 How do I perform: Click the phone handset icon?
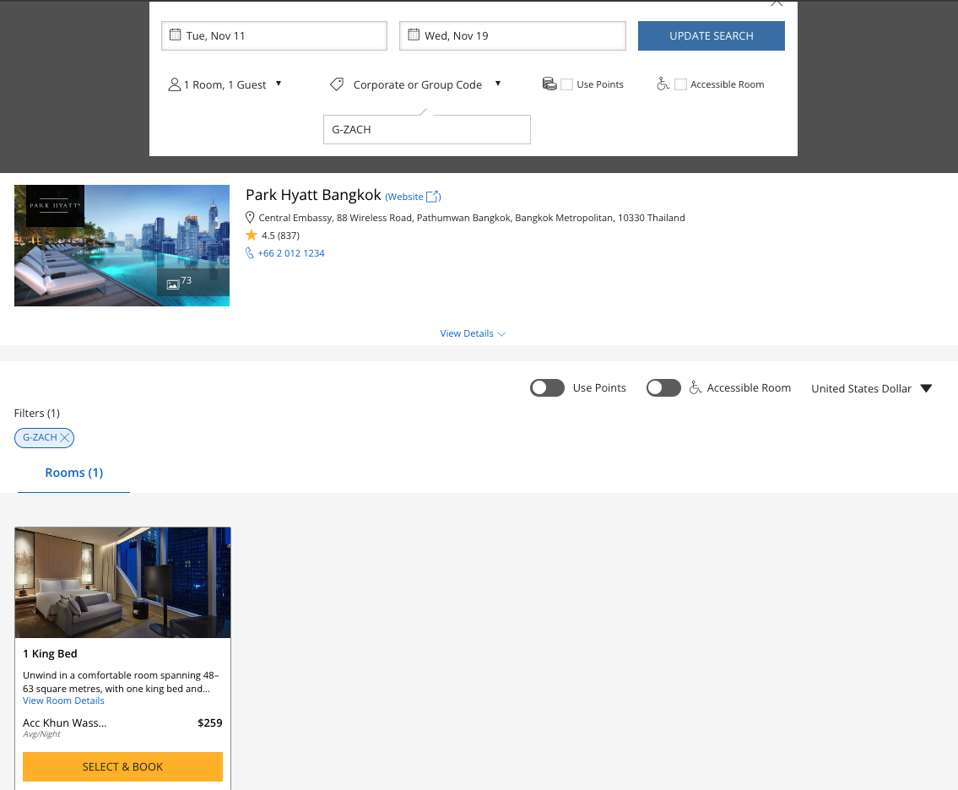point(249,253)
